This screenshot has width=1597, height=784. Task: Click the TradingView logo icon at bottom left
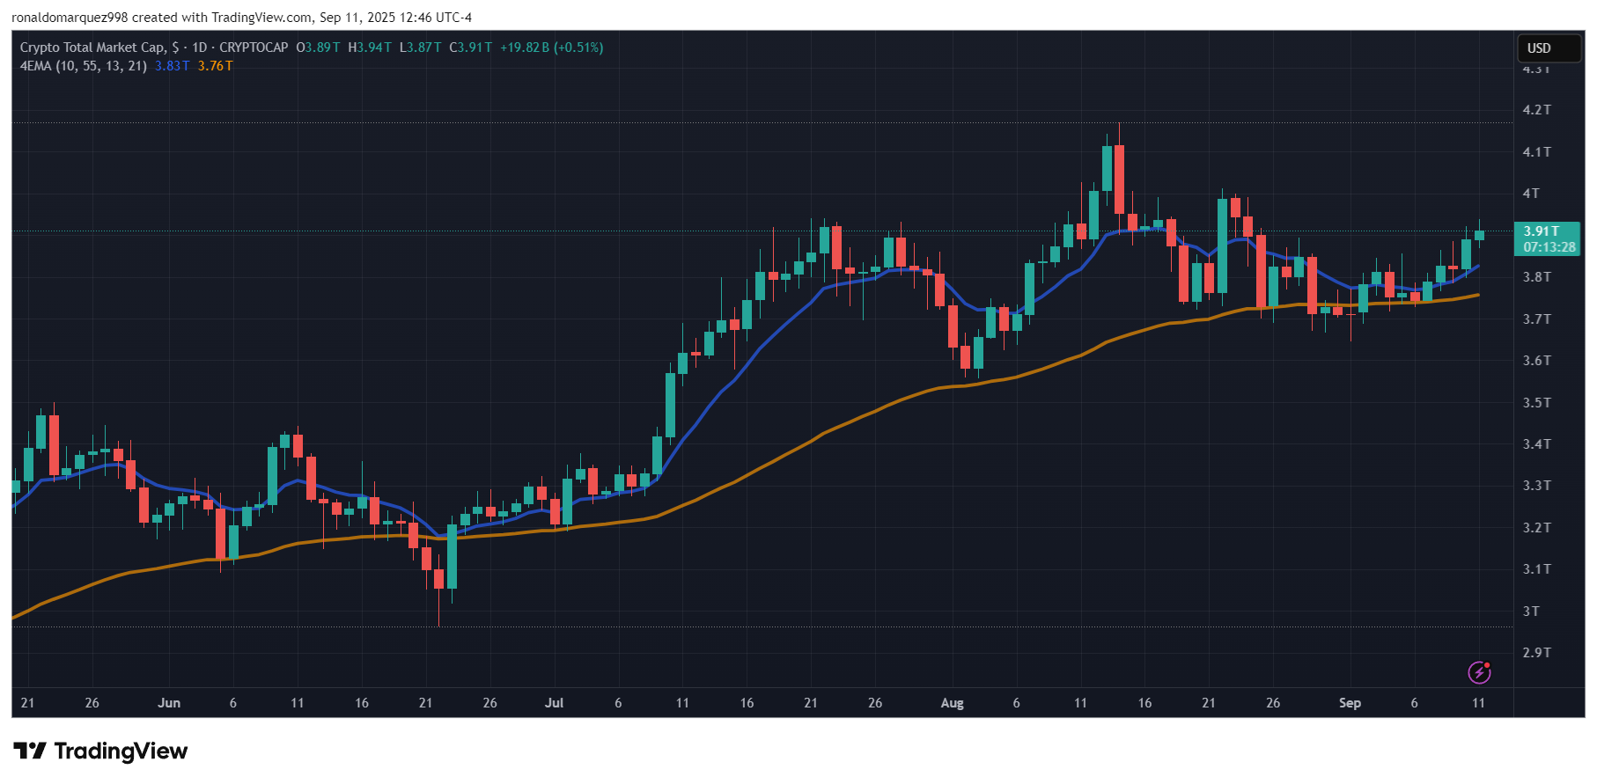click(x=30, y=751)
